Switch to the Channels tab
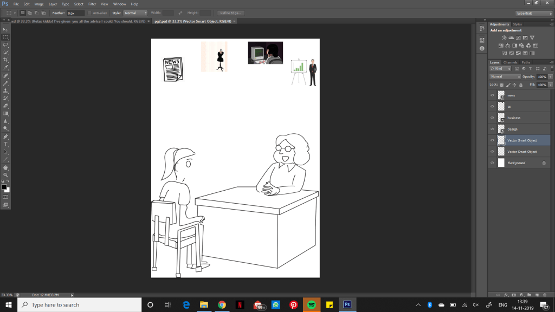555x312 pixels. point(510,62)
